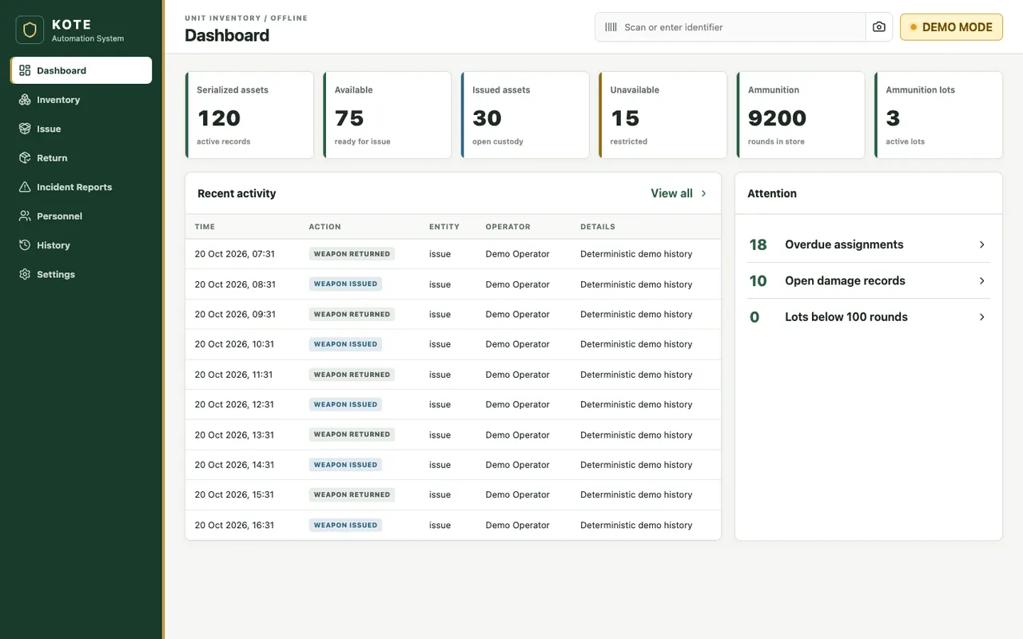Open Incident Reports from the sidebar
1023x639 pixels.
click(x=82, y=187)
